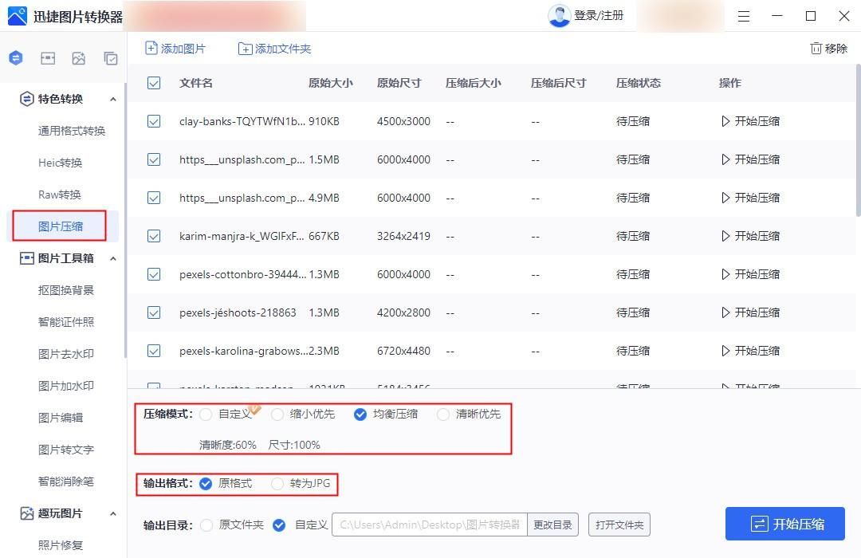The width and height of the screenshot is (861, 558).
Task: Click the app logo in the title bar
Action: (17, 16)
